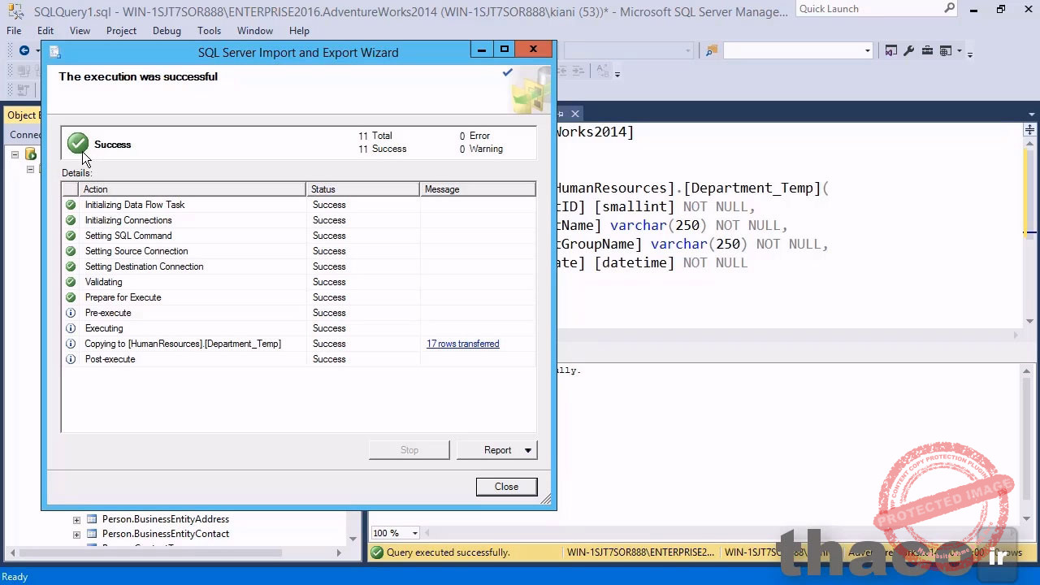Click the green Success checkmark in the wizard
1040x585 pixels.
(77, 144)
